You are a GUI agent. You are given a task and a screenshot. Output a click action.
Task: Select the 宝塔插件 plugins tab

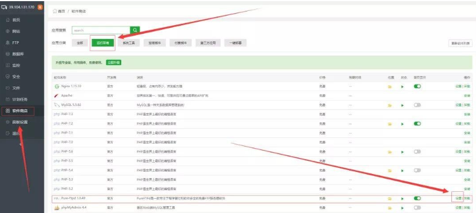[154, 43]
